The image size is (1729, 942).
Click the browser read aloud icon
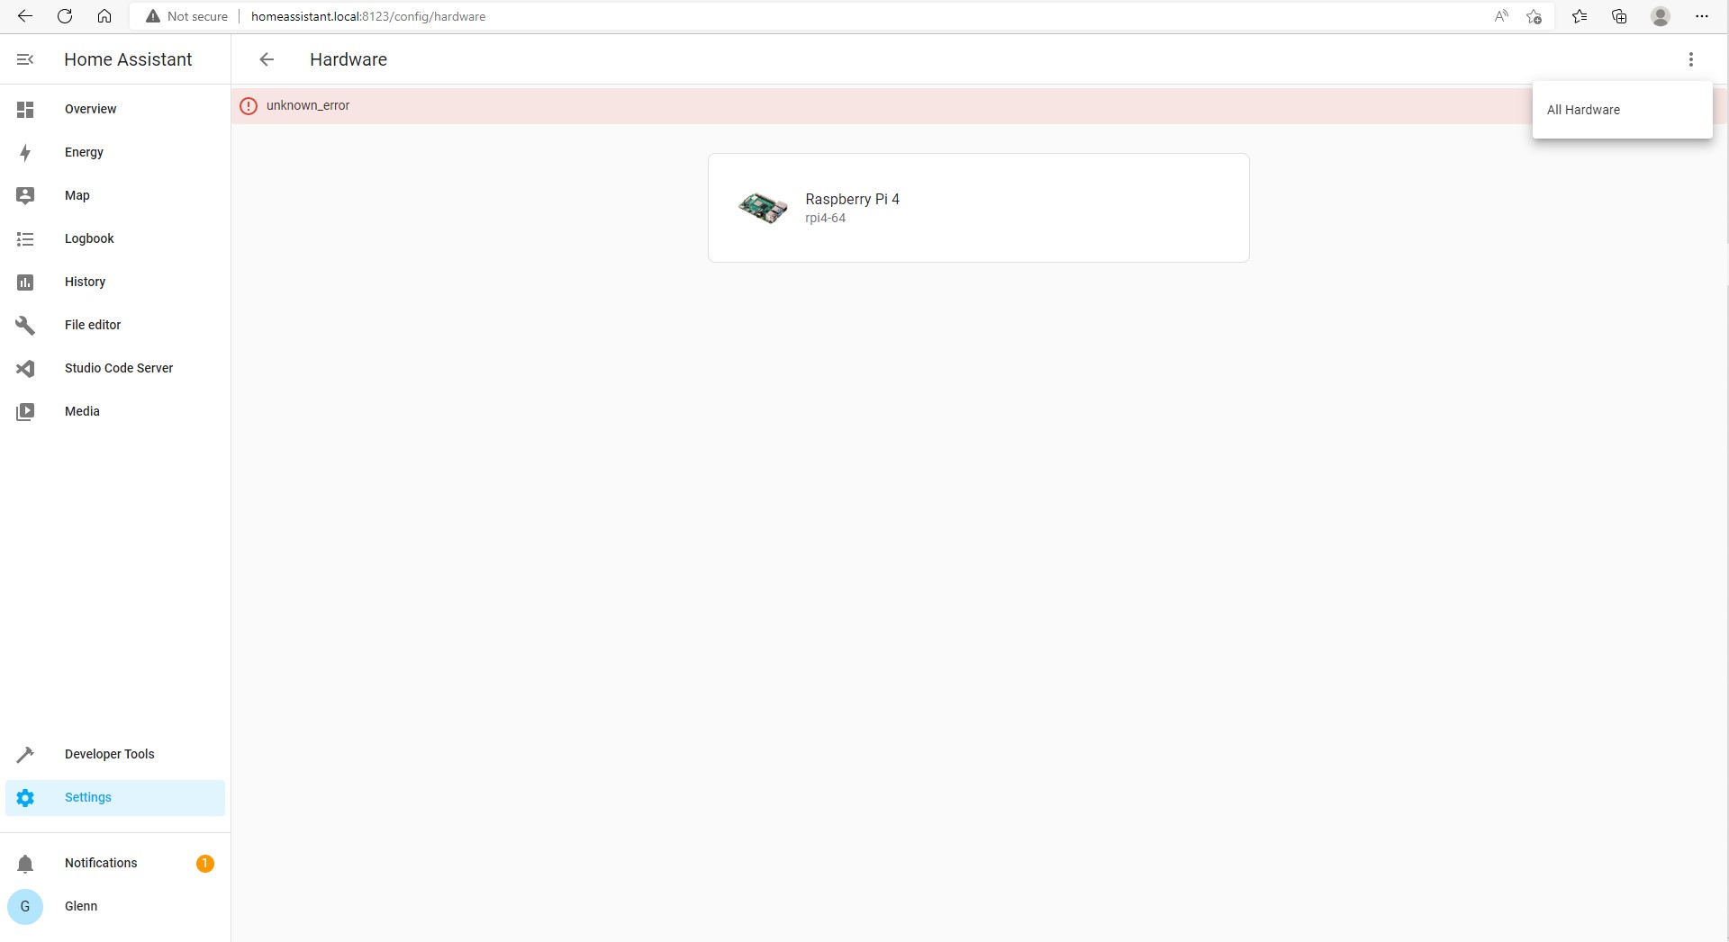[1501, 16]
